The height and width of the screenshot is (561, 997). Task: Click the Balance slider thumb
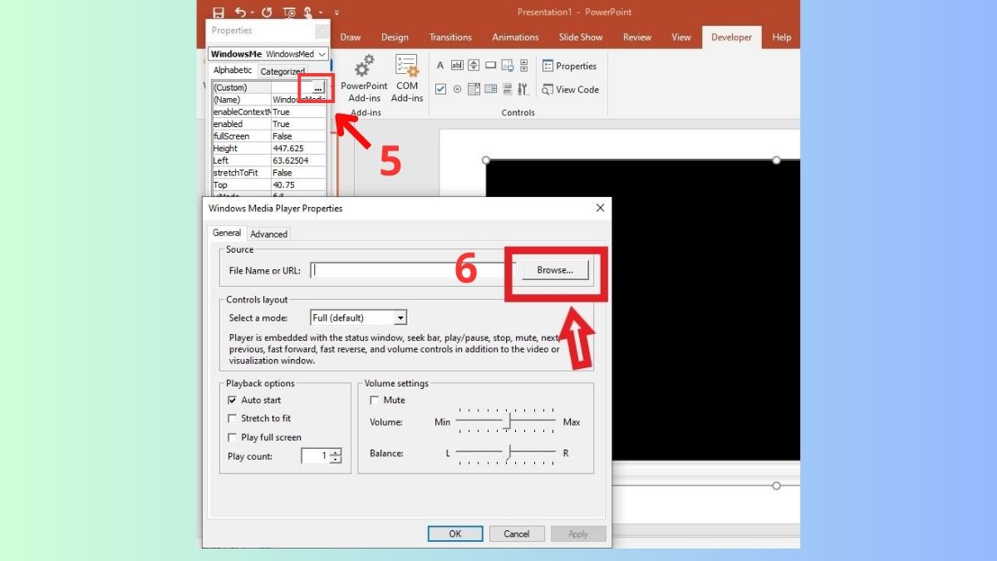pyautogui.click(x=507, y=453)
